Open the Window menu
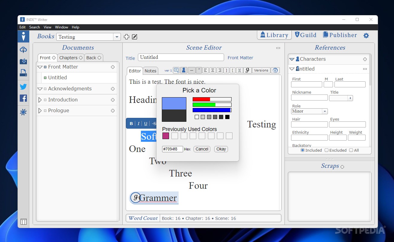 coord(62,27)
